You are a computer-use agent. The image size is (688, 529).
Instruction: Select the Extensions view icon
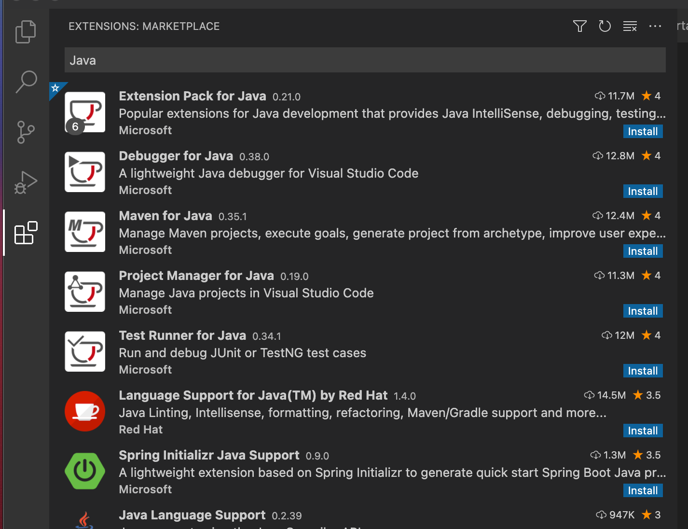[x=26, y=233]
